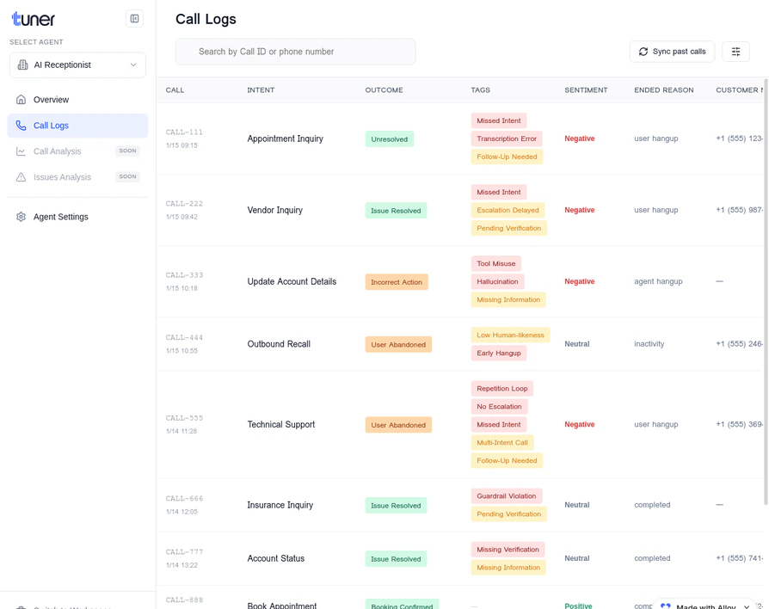
Task: Click the Escalation Delayed tag
Action: pos(508,211)
